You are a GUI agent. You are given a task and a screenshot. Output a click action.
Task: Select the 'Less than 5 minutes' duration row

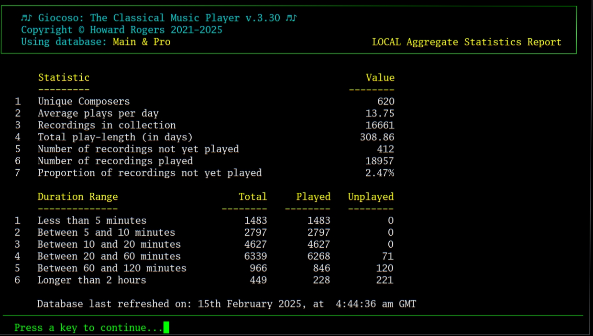pyautogui.click(x=92, y=220)
